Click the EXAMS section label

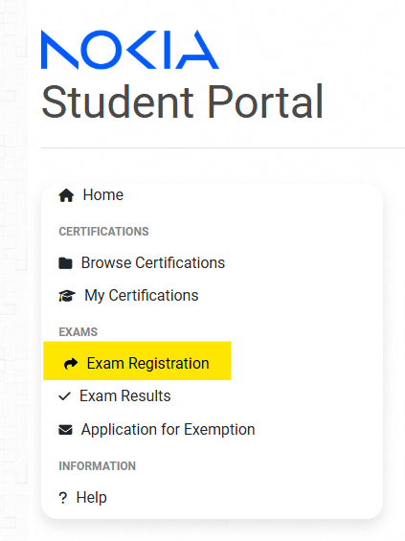[79, 332]
